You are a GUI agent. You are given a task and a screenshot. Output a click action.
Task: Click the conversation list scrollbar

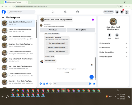point(36,30)
